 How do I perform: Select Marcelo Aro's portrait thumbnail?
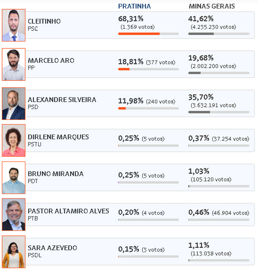coord(14,64)
